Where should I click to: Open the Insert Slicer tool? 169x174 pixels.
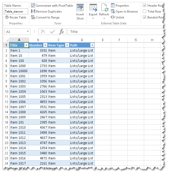click(80, 12)
